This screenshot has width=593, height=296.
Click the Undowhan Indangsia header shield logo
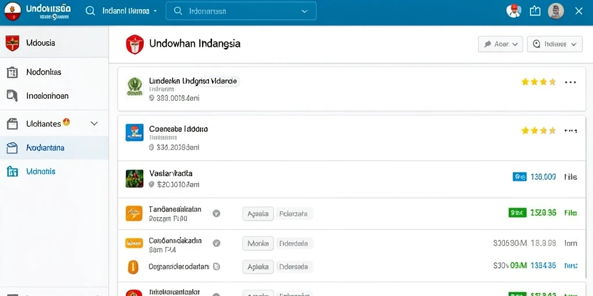134,44
